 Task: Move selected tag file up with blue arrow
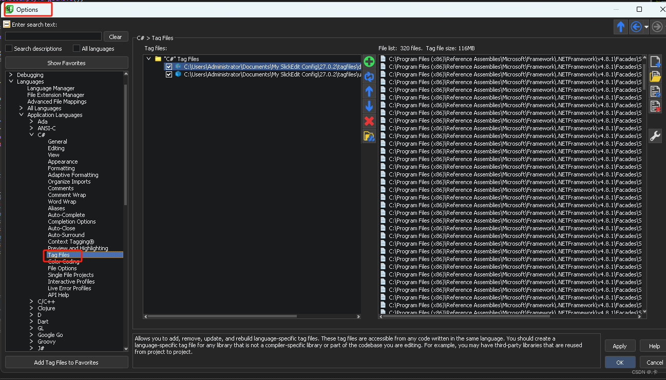(x=369, y=91)
